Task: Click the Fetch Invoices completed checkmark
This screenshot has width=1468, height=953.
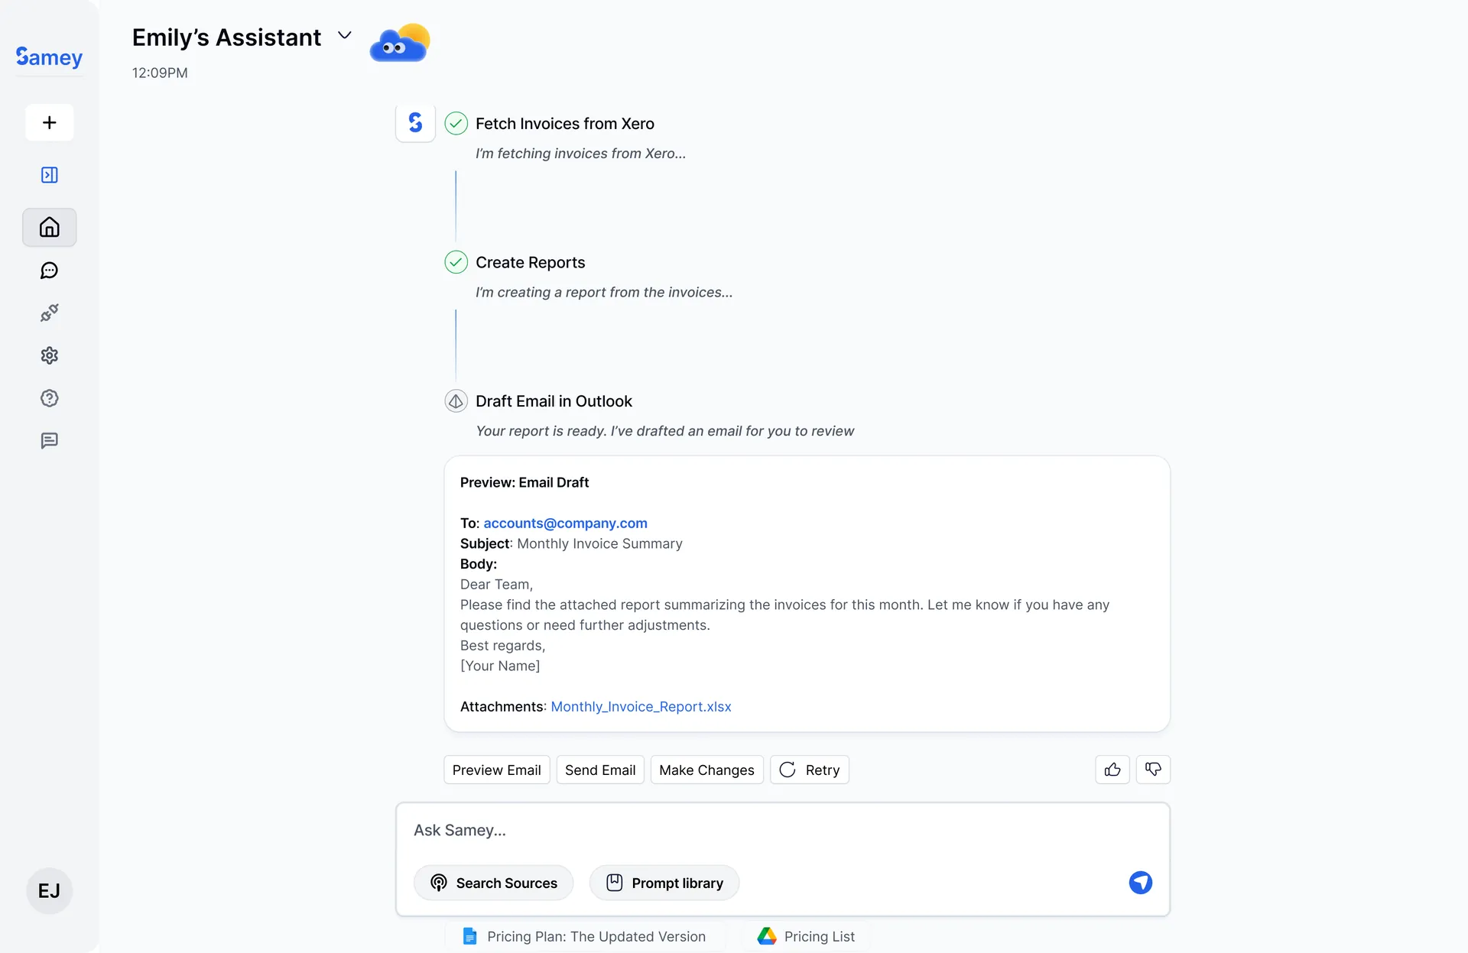Action: 456,123
